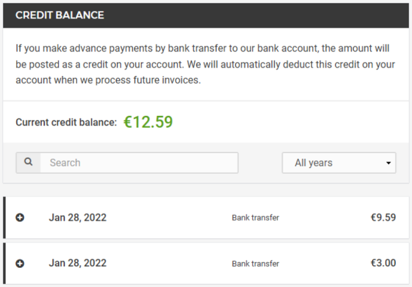Click the dark left border of first transaction row
Screen dimensions: 412x287
coord(5,218)
